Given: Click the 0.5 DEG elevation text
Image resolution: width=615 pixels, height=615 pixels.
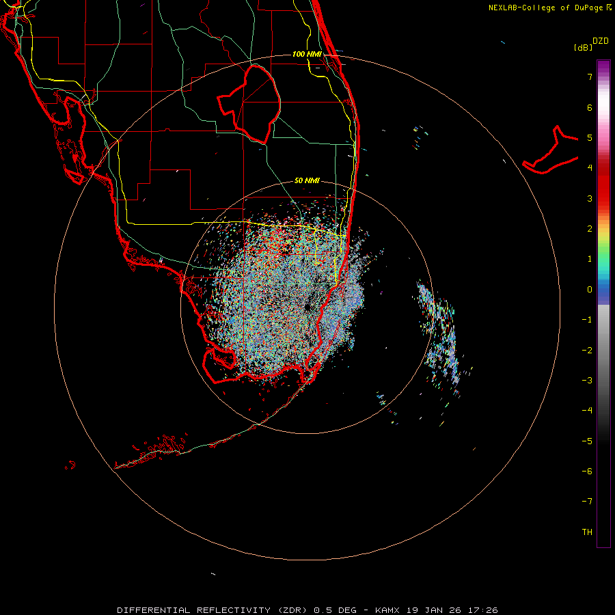Looking at the screenshot, I should tap(335, 610).
